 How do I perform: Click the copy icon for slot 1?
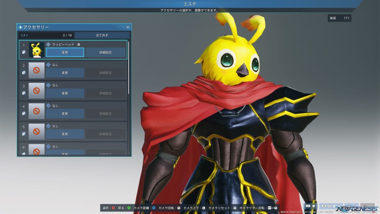24,52
